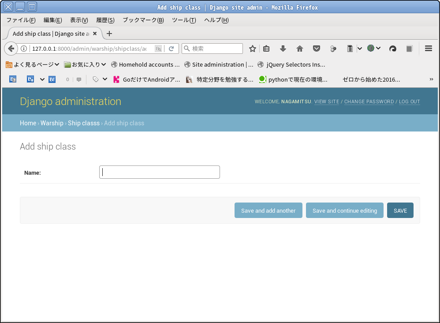Open the pythonで現在の環境... bookmark
This screenshot has height=323, width=440.
point(293,79)
